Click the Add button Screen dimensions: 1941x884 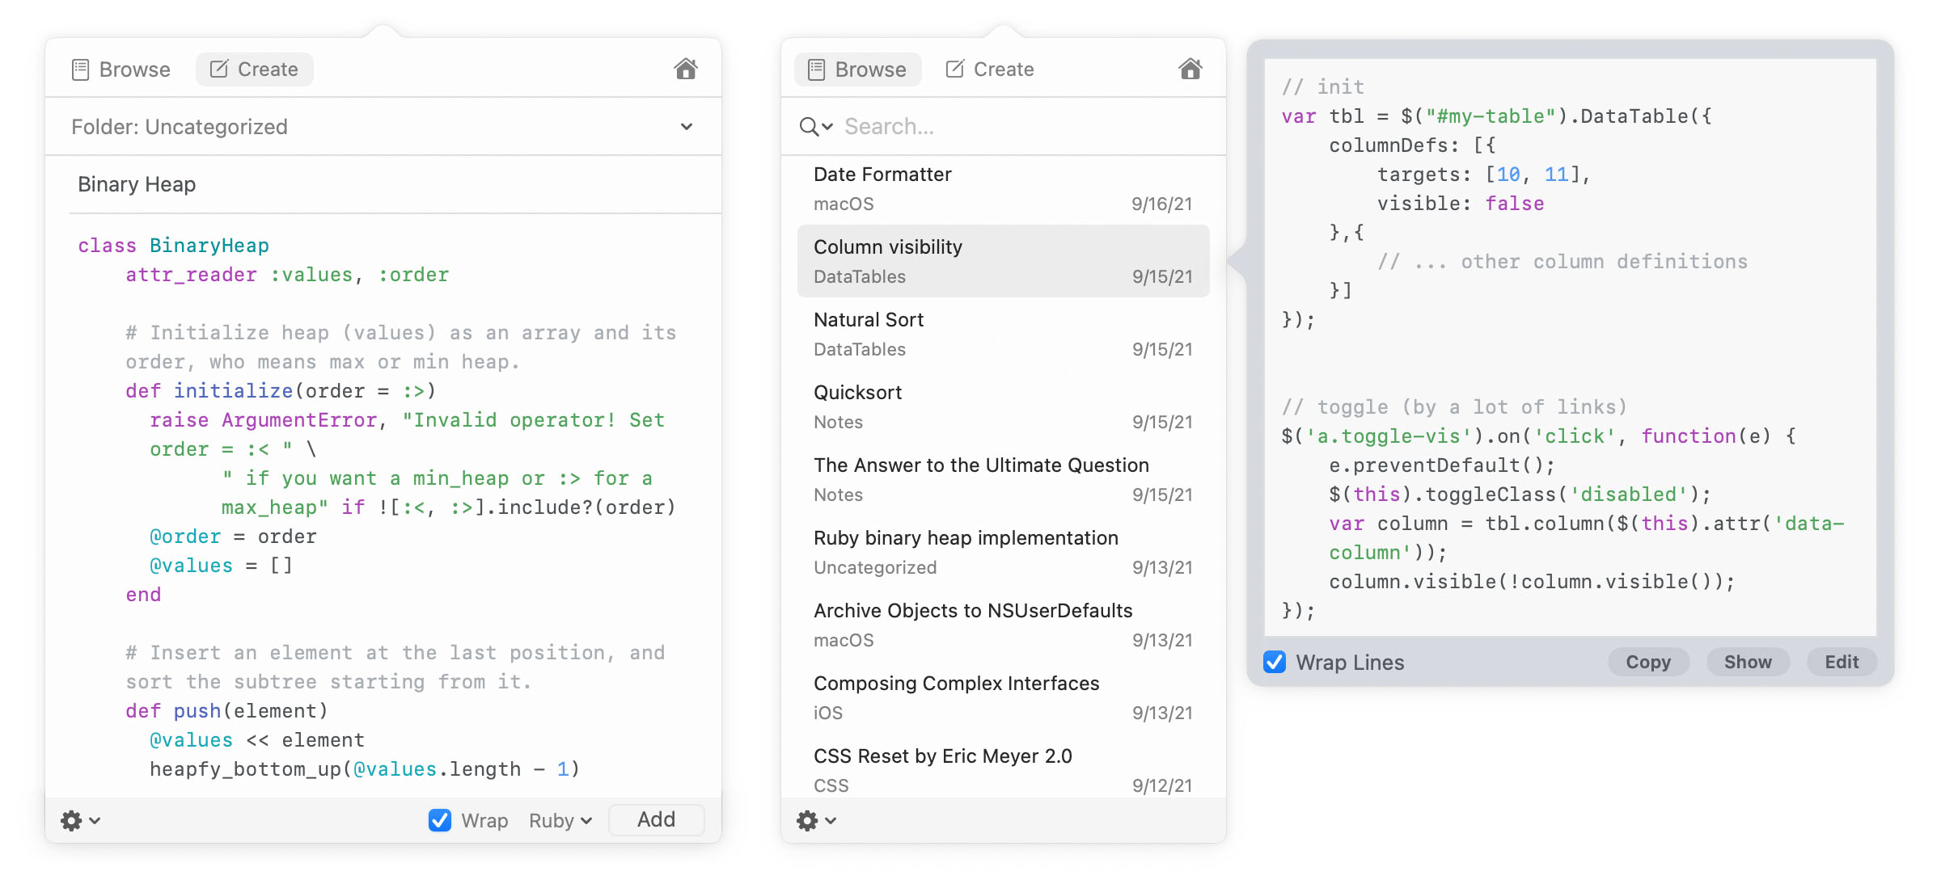click(x=656, y=820)
